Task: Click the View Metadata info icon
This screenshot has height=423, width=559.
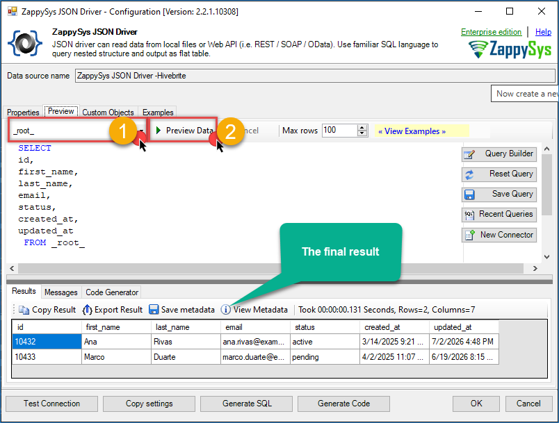Action: [x=225, y=309]
